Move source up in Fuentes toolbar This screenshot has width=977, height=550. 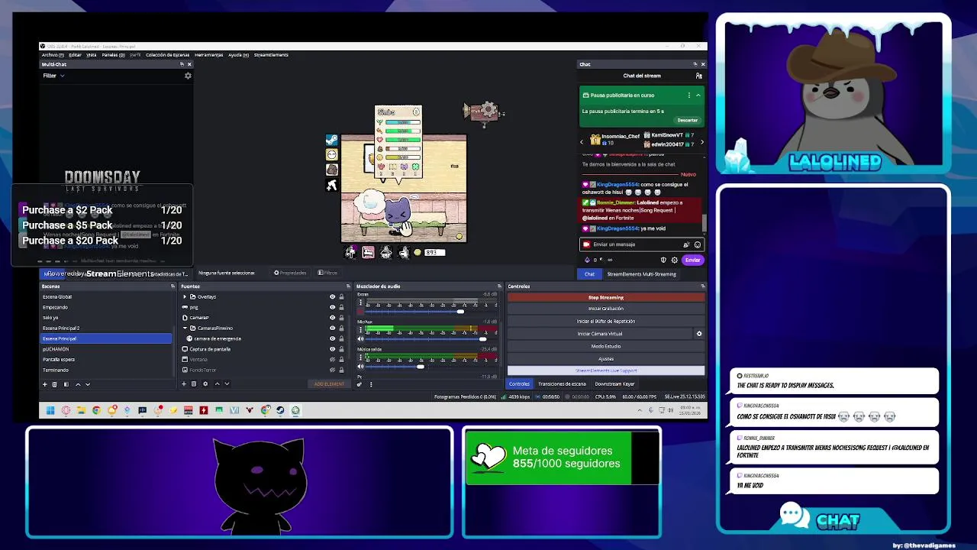(217, 384)
